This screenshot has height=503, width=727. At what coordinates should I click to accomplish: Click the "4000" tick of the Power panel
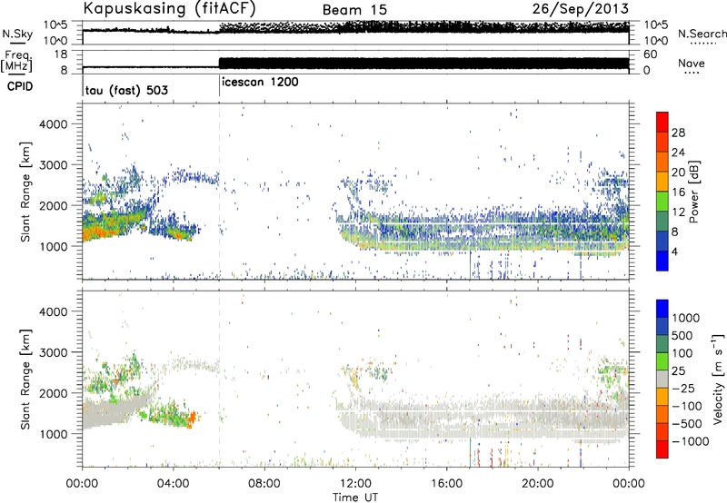click(53, 124)
